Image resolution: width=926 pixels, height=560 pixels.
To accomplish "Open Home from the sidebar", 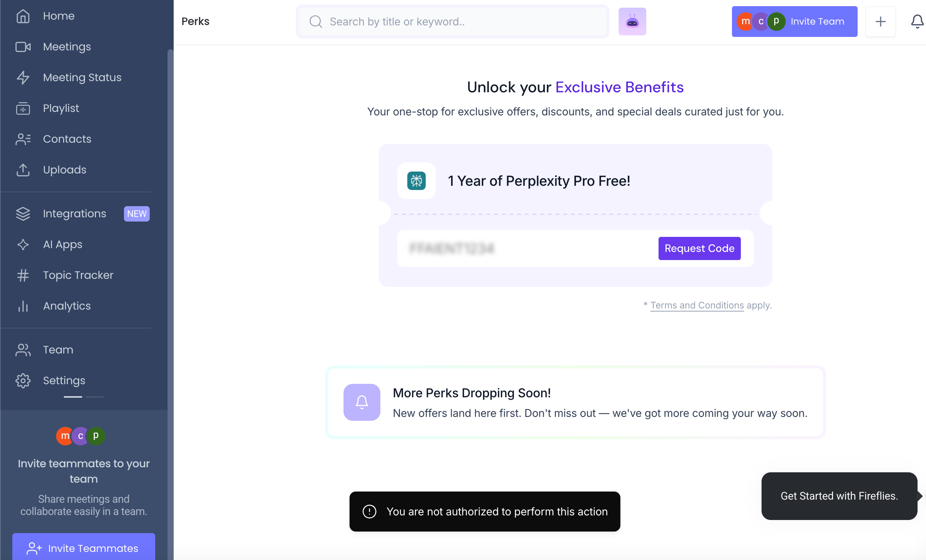I will (58, 16).
